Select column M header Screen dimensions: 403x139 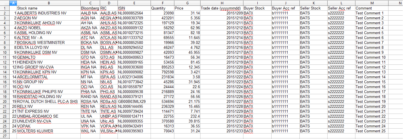click(x=373, y=3)
